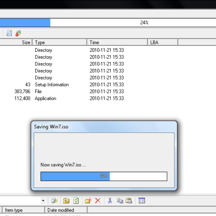Click the add files icon in lower toolbar

pyautogui.click(x=54, y=200)
